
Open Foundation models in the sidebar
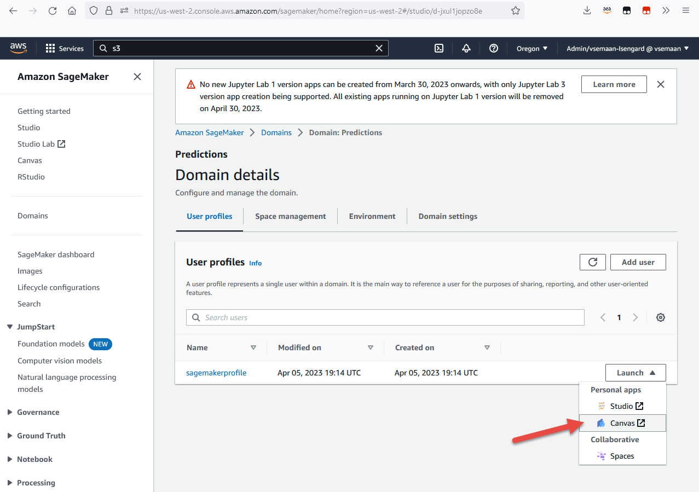[x=51, y=344]
